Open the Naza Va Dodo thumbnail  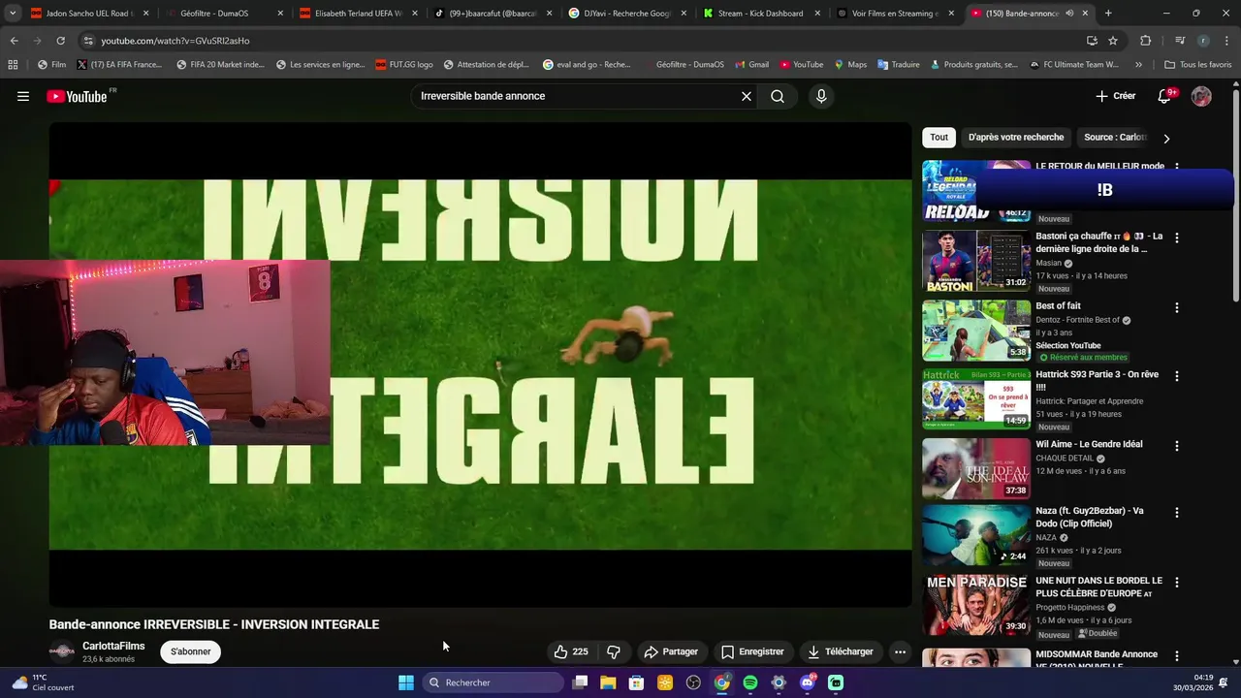click(976, 535)
